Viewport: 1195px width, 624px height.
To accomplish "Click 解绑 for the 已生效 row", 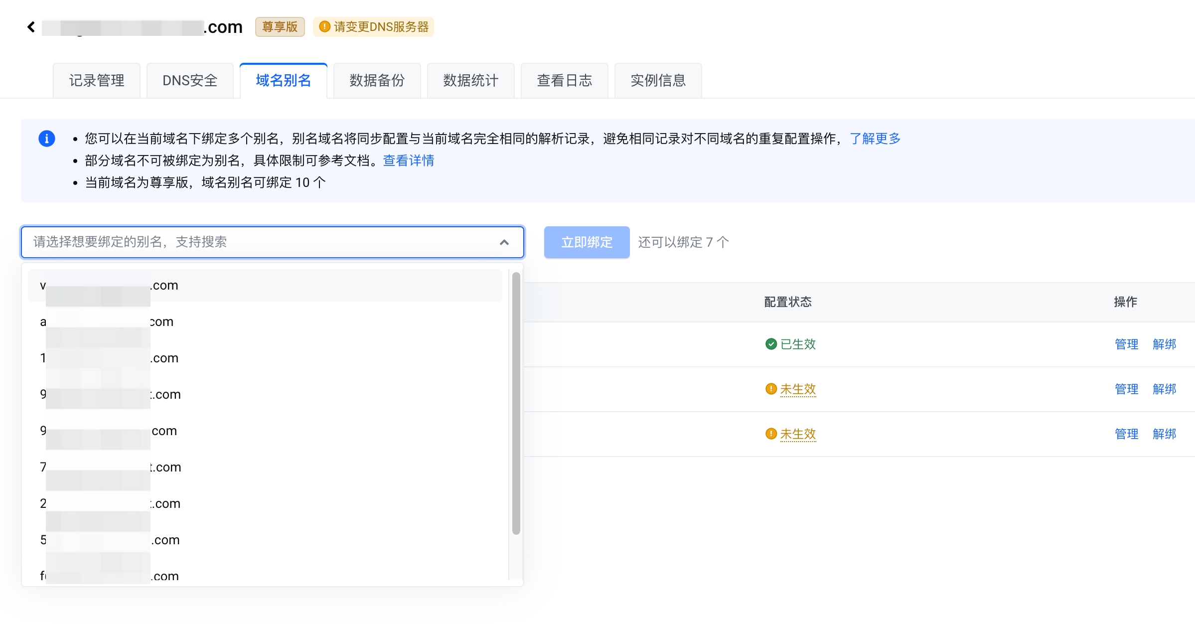I will click(x=1164, y=344).
